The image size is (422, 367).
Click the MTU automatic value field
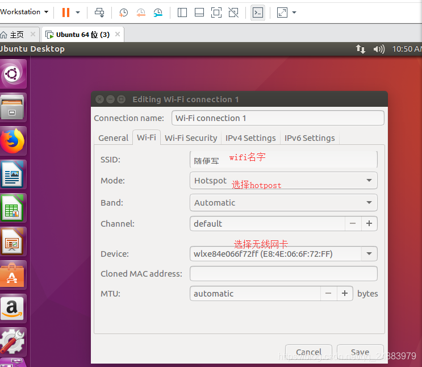(255, 294)
